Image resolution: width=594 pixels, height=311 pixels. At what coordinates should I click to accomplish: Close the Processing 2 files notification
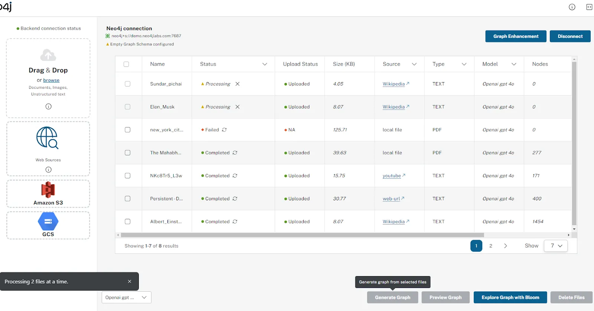pos(130,281)
